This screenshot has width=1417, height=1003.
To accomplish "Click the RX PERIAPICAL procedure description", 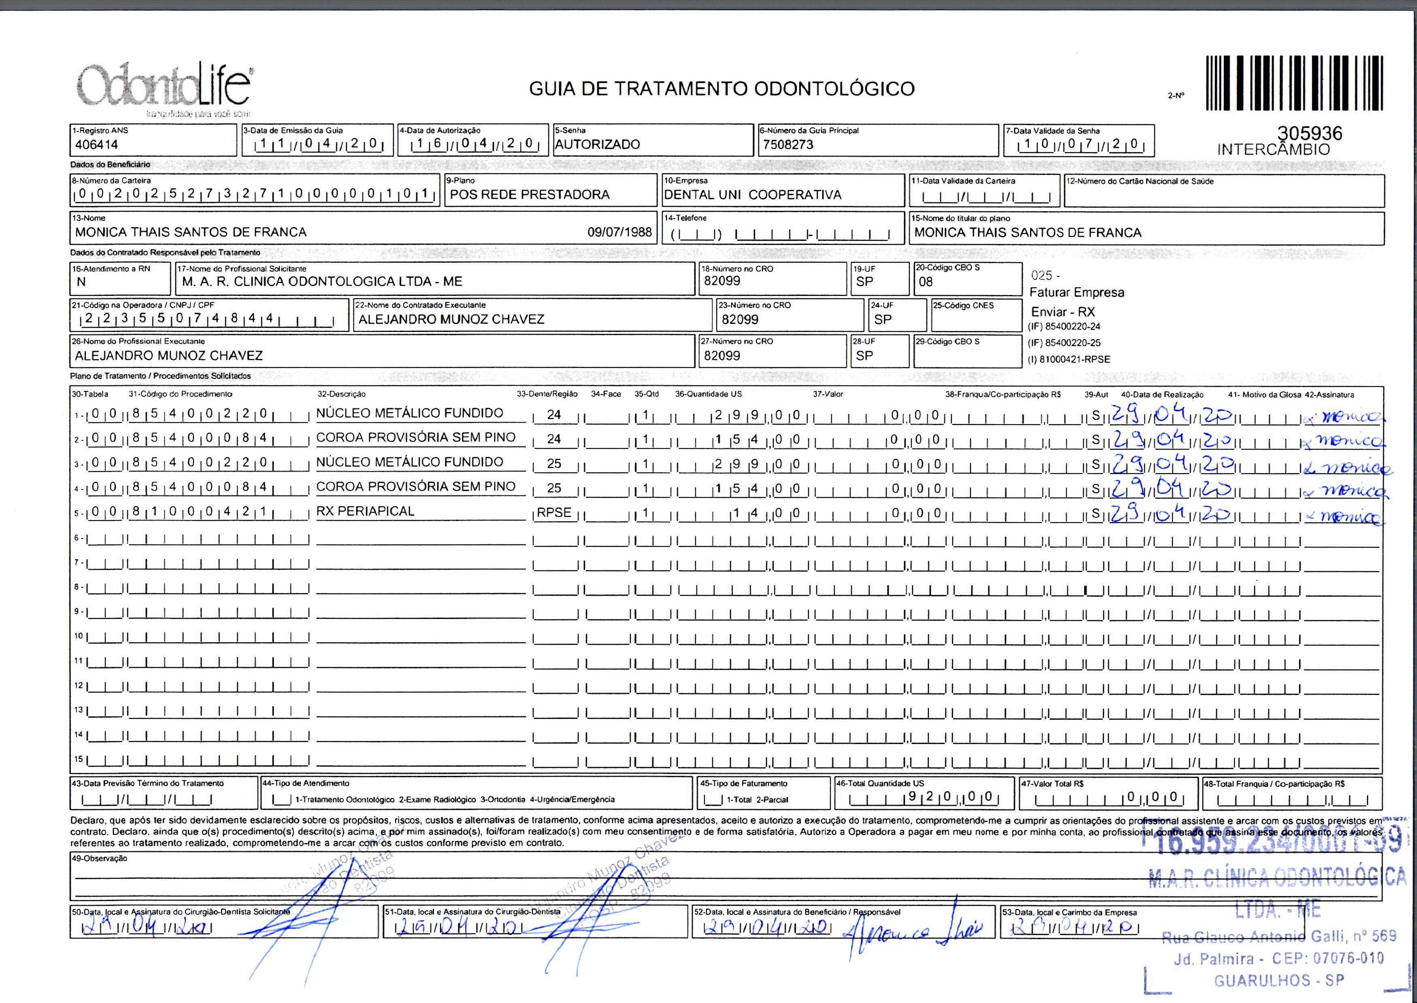I will (365, 511).
